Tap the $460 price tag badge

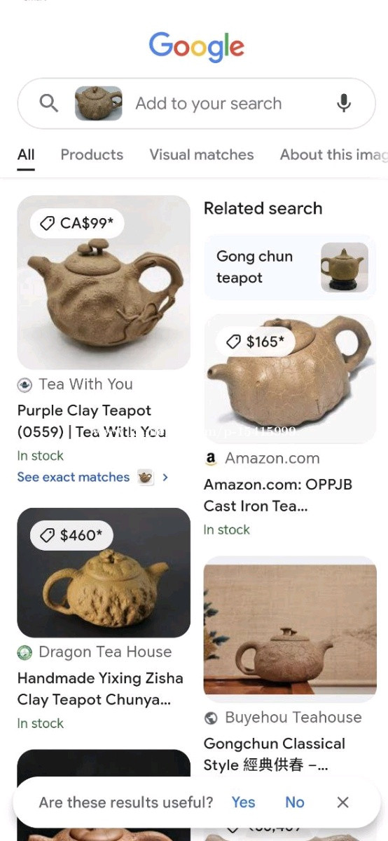click(71, 534)
